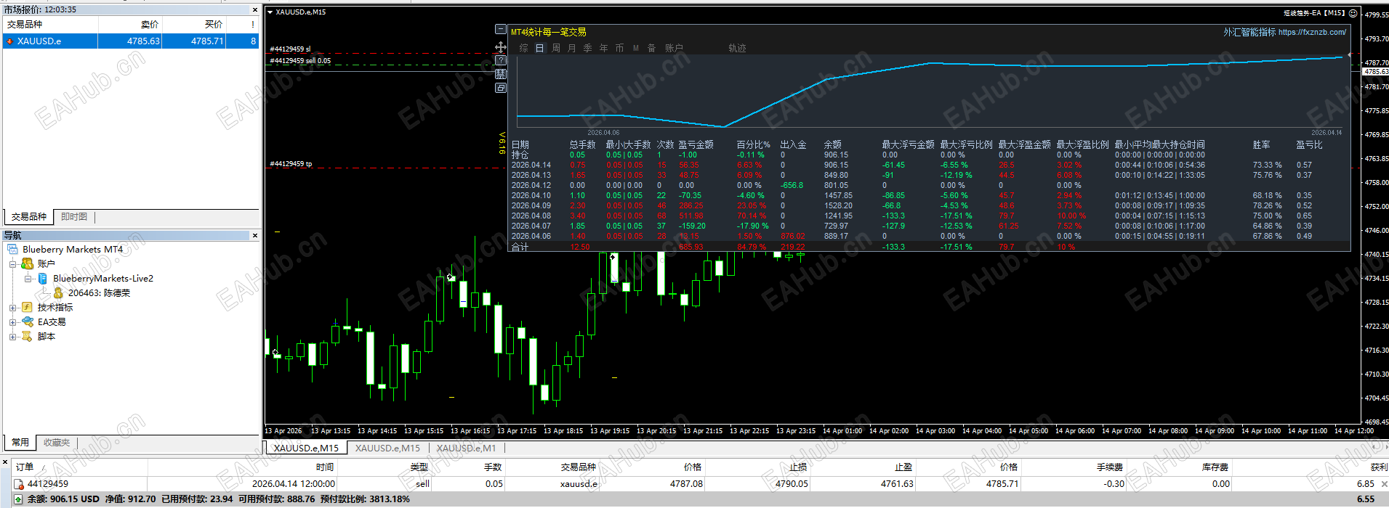Select the 月 monthly statistics tab
The width and height of the screenshot is (1389, 508).
pos(571,48)
